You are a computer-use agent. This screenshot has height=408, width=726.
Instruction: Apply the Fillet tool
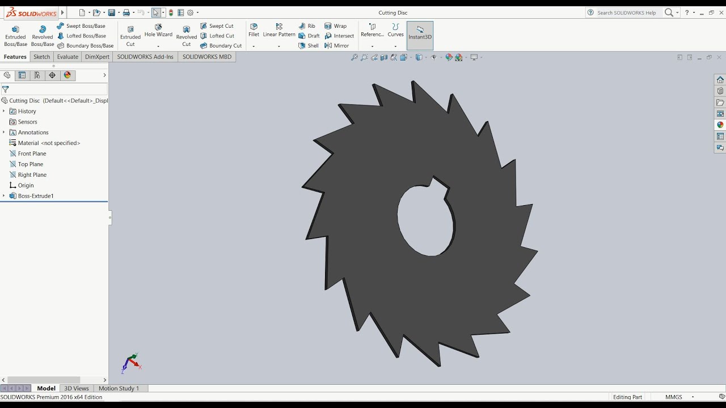(254, 31)
